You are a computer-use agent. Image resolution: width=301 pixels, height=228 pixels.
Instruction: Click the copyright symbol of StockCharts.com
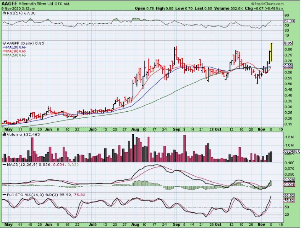pyautogui.click(x=252, y=4)
